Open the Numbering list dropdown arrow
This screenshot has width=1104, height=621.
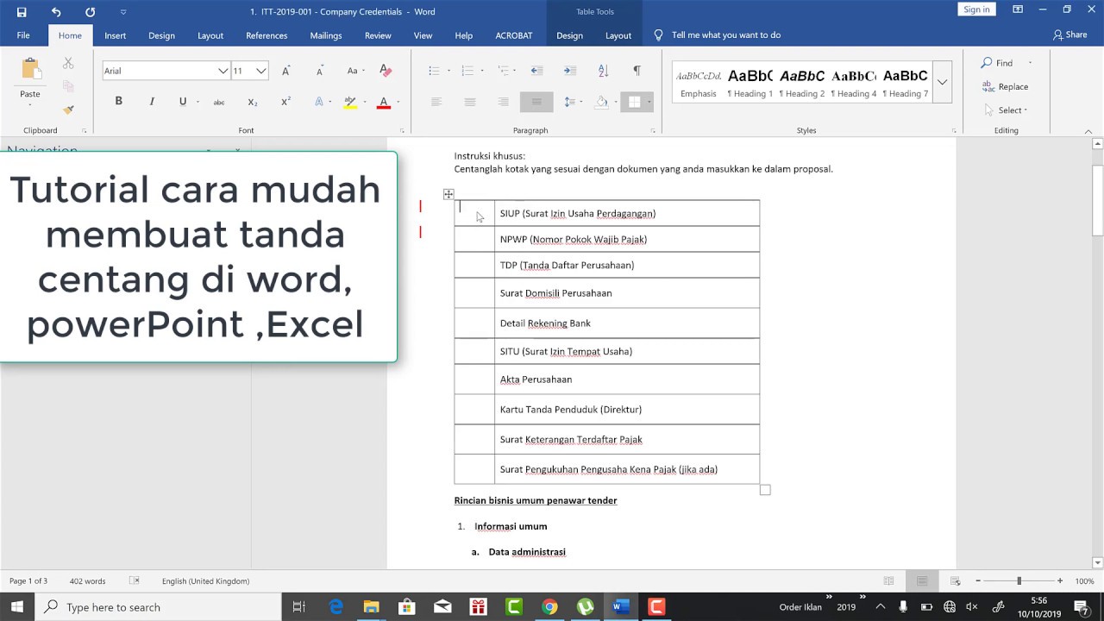pyautogui.click(x=481, y=71)
